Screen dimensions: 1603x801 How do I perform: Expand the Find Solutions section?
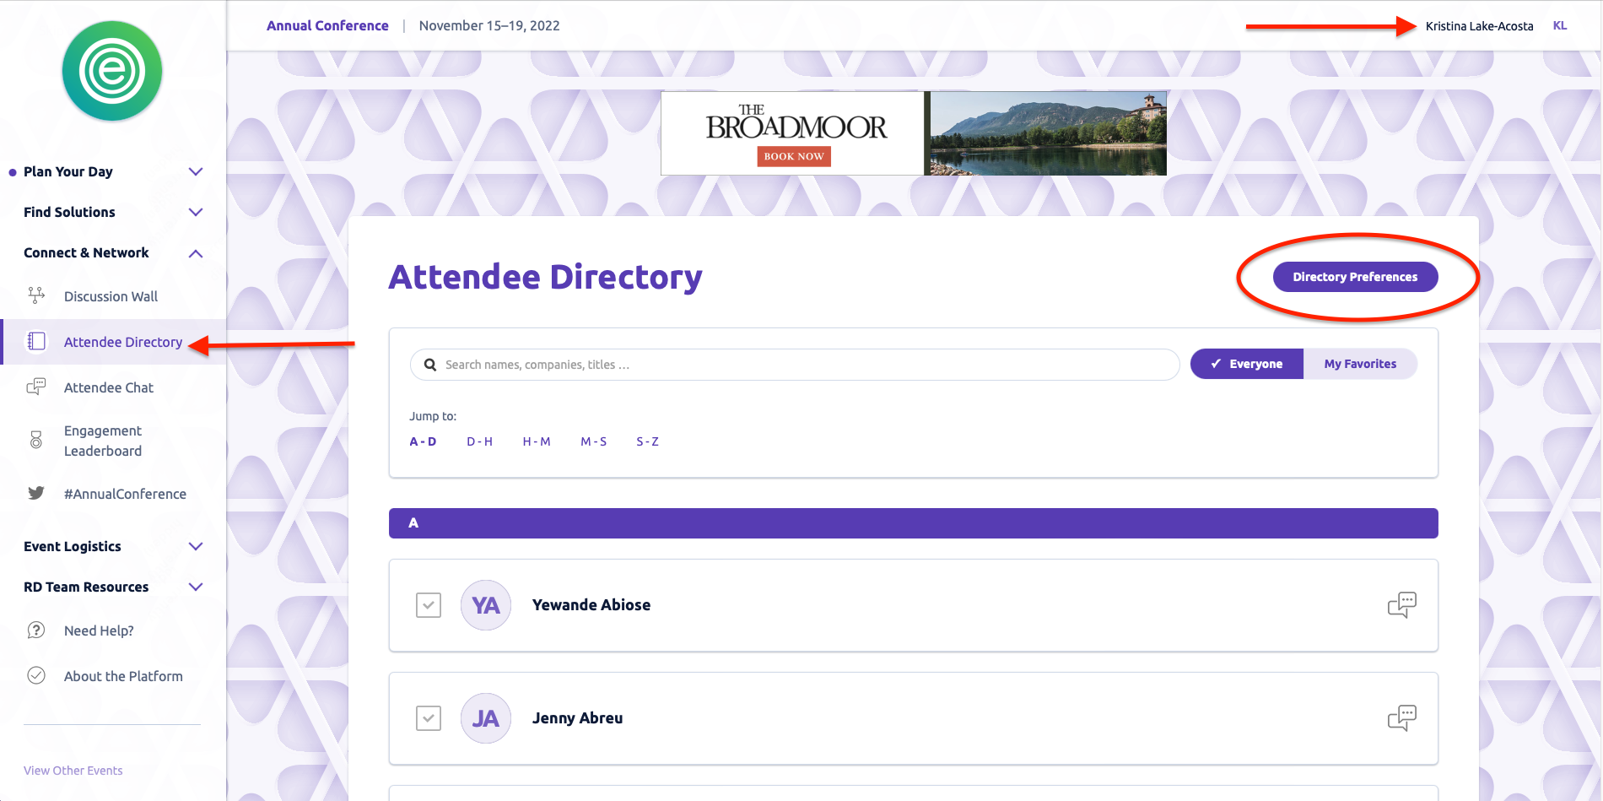click(196, 212)
